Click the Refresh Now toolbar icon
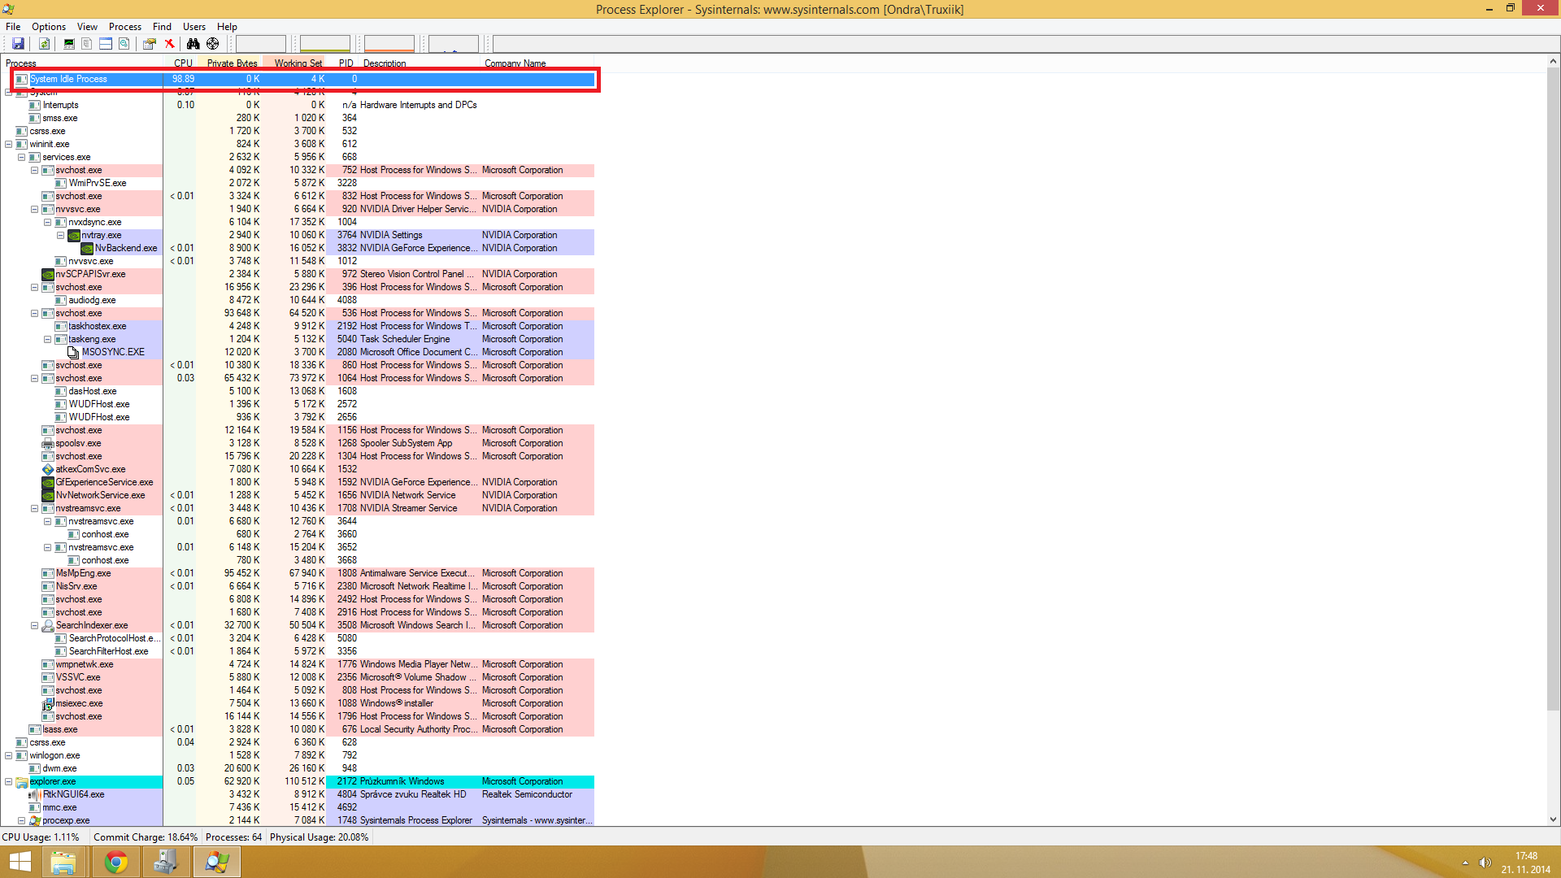The image size is (1561, 878). click(45, 44)
